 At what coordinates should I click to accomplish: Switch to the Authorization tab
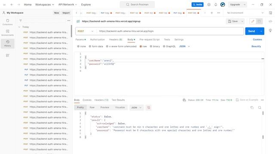click(x=98, y=40)
